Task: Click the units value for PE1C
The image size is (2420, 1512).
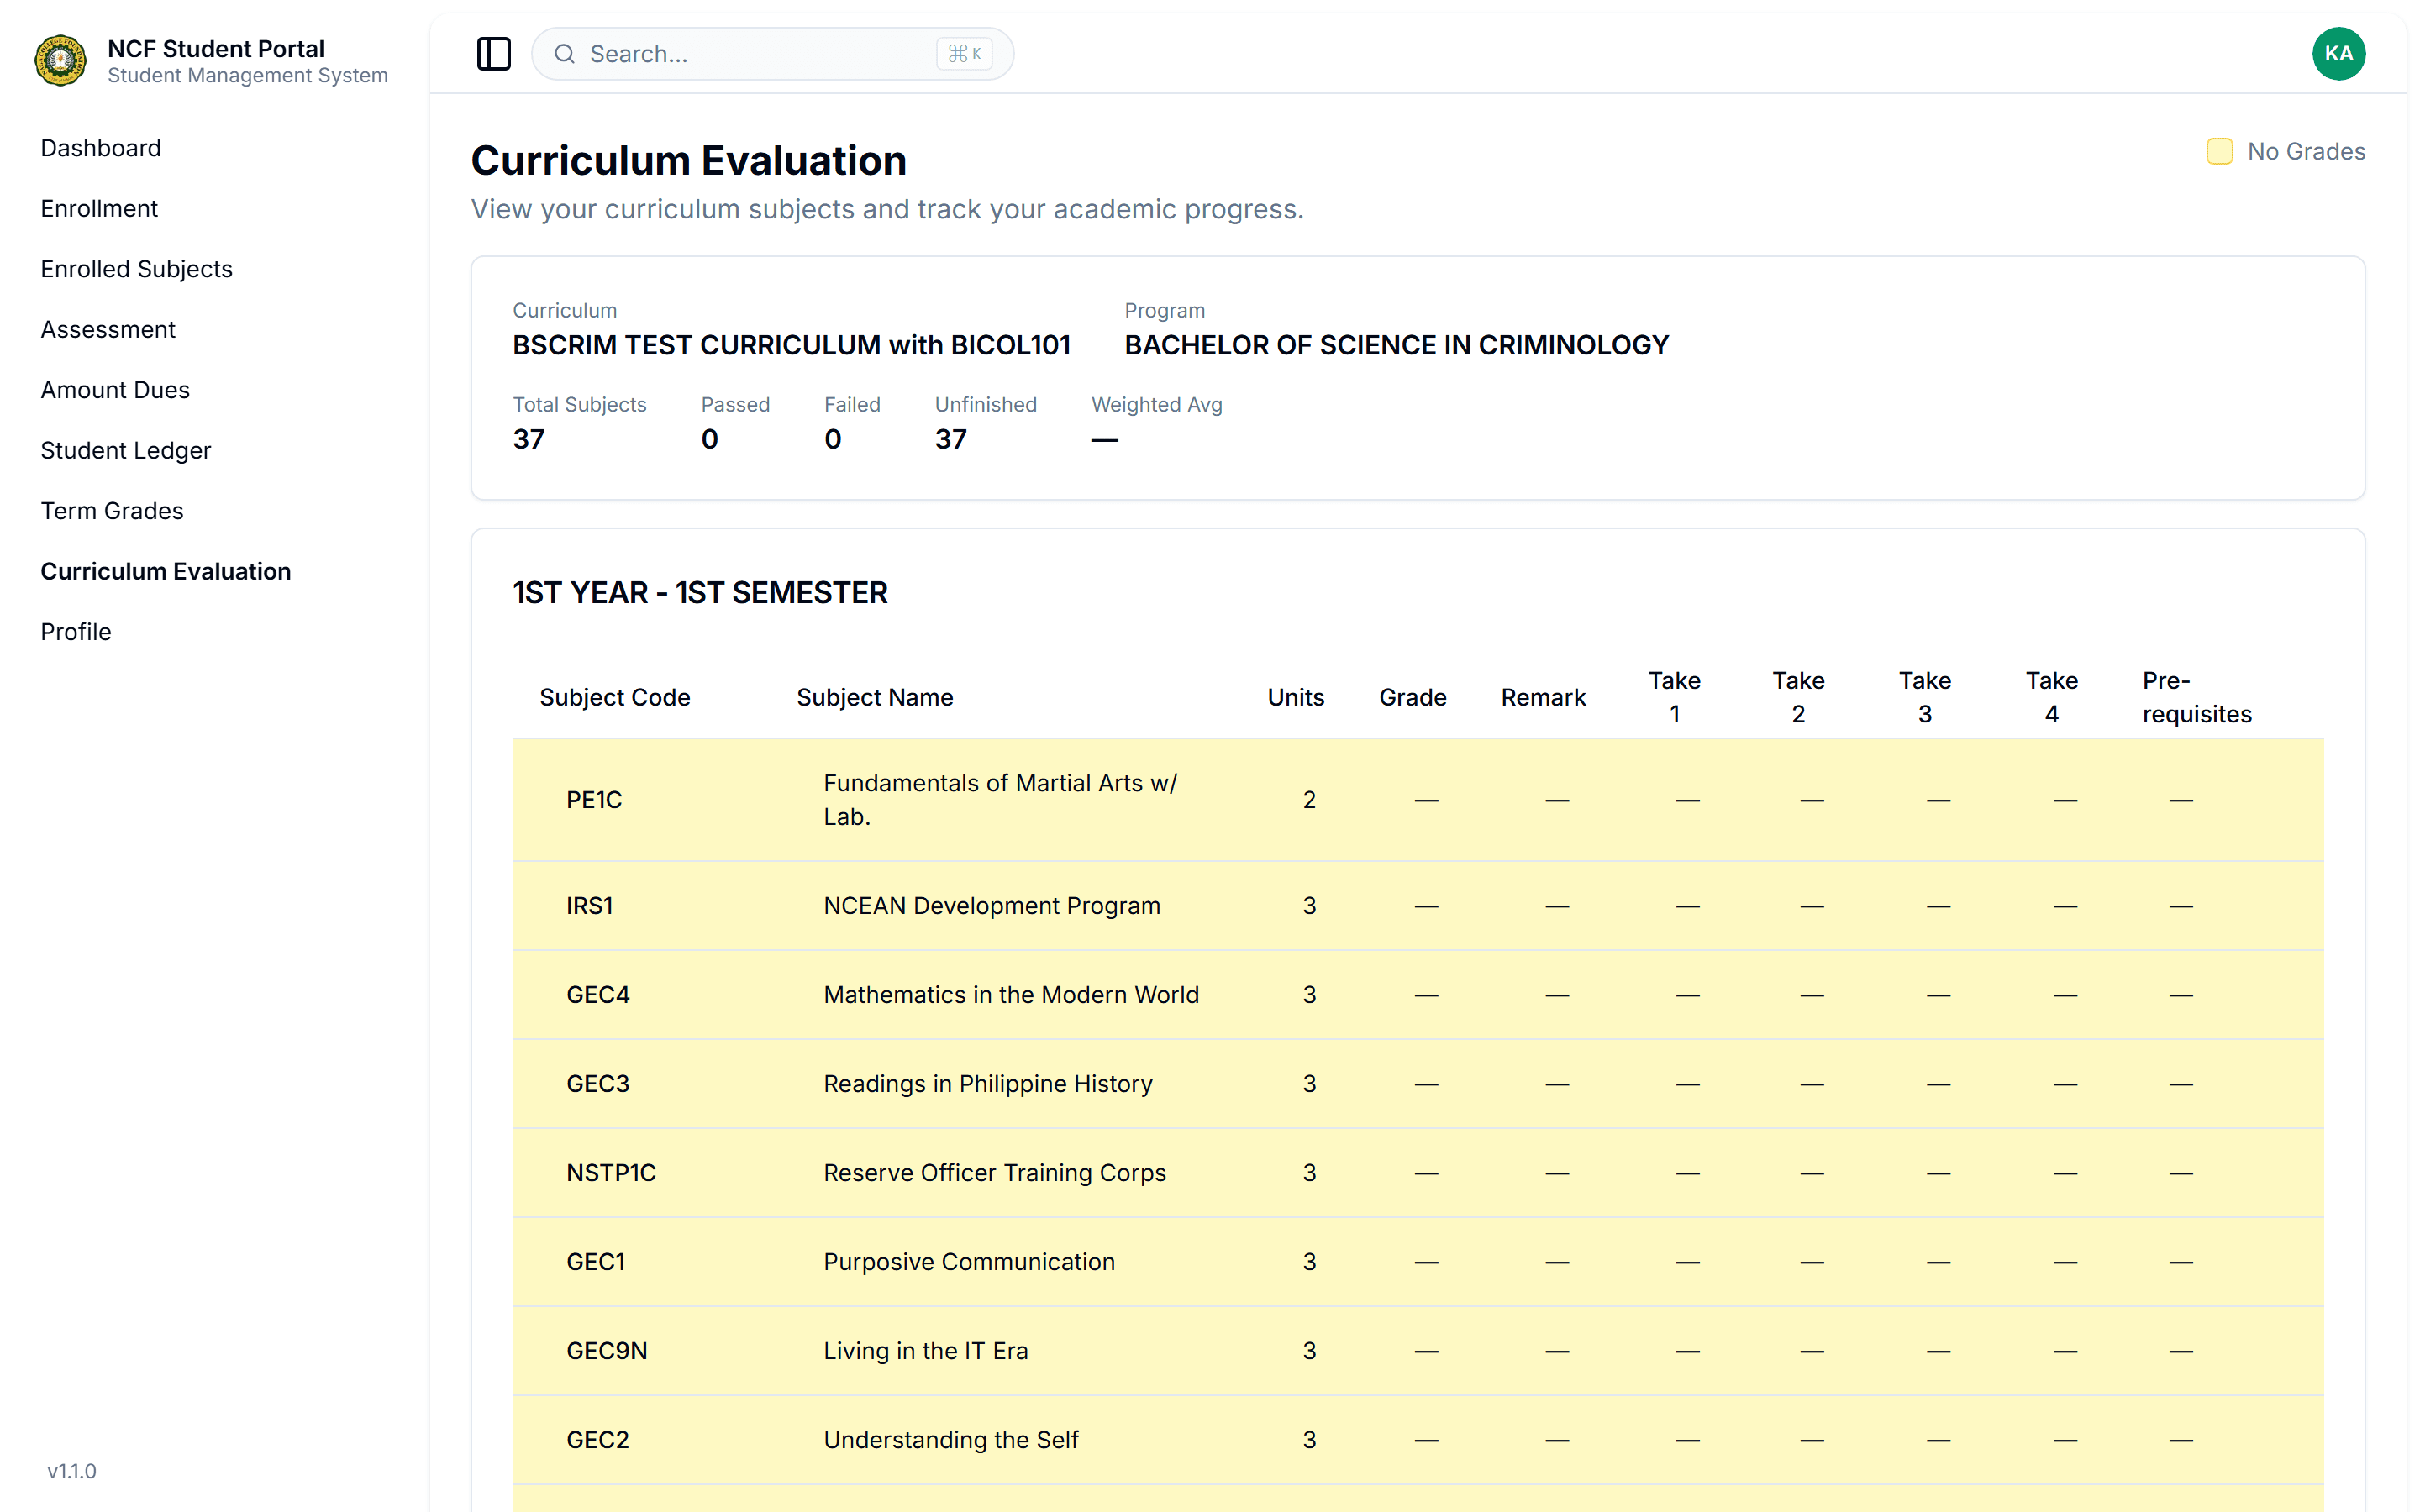Action: (x=1309, y=800)
